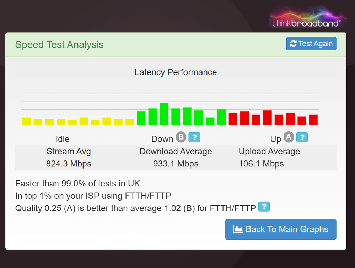Click the Stream Avg 824.3 Mbps value
Image resolution: width=355 pixels, height=268 pixels.
pos(69,164)
